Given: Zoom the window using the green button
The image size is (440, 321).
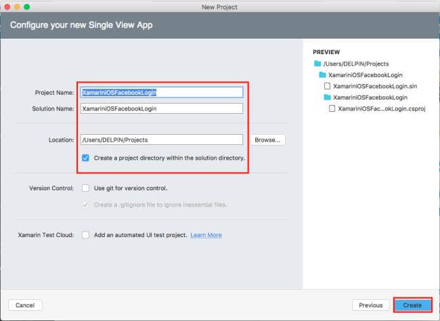Looking at the screenshot, I should 28,6.
